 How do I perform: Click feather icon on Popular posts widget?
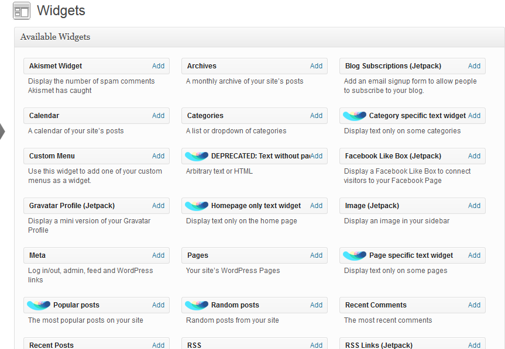38,305
